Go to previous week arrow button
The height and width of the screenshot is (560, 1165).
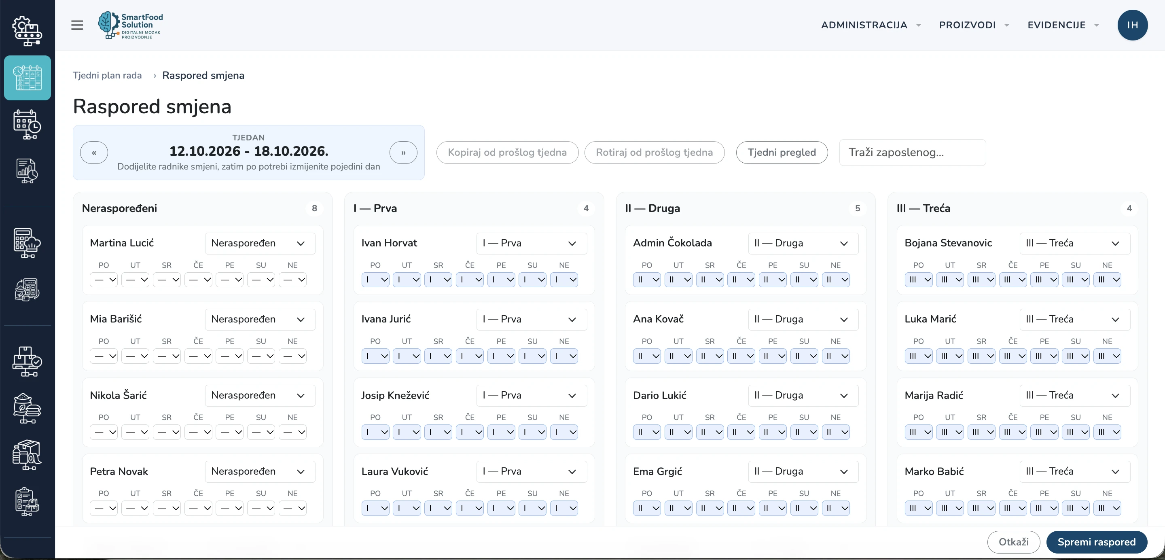(x=94, y=153)
